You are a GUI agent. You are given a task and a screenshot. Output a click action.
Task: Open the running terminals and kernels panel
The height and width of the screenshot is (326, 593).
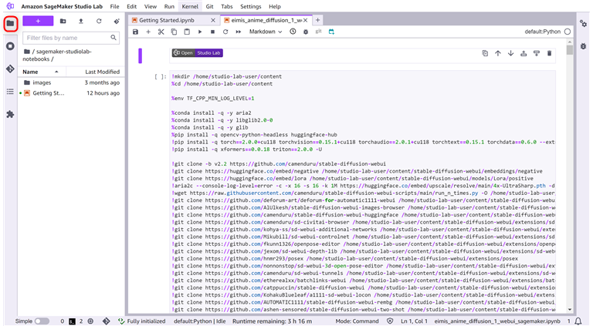(10, 46)
